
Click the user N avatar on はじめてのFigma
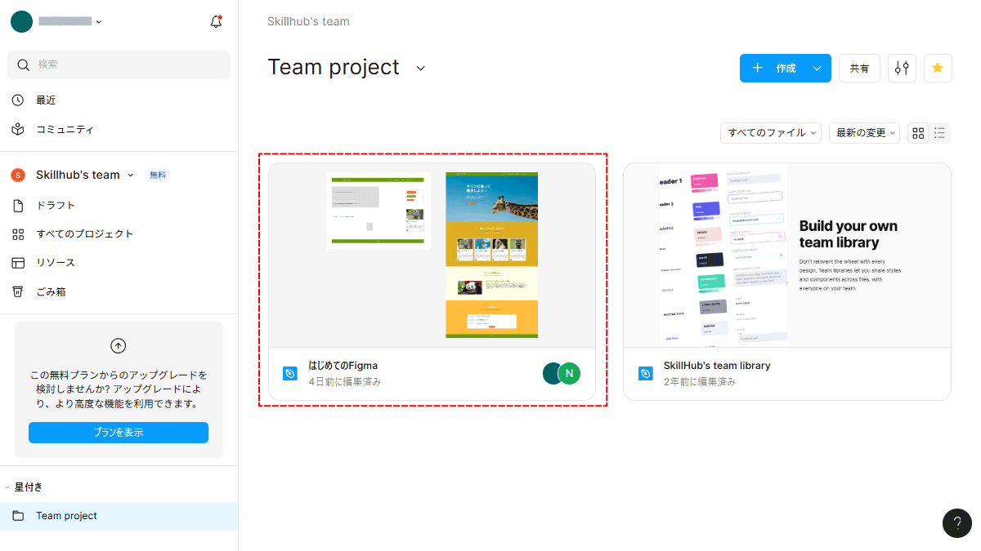click(x=570, y=373)
